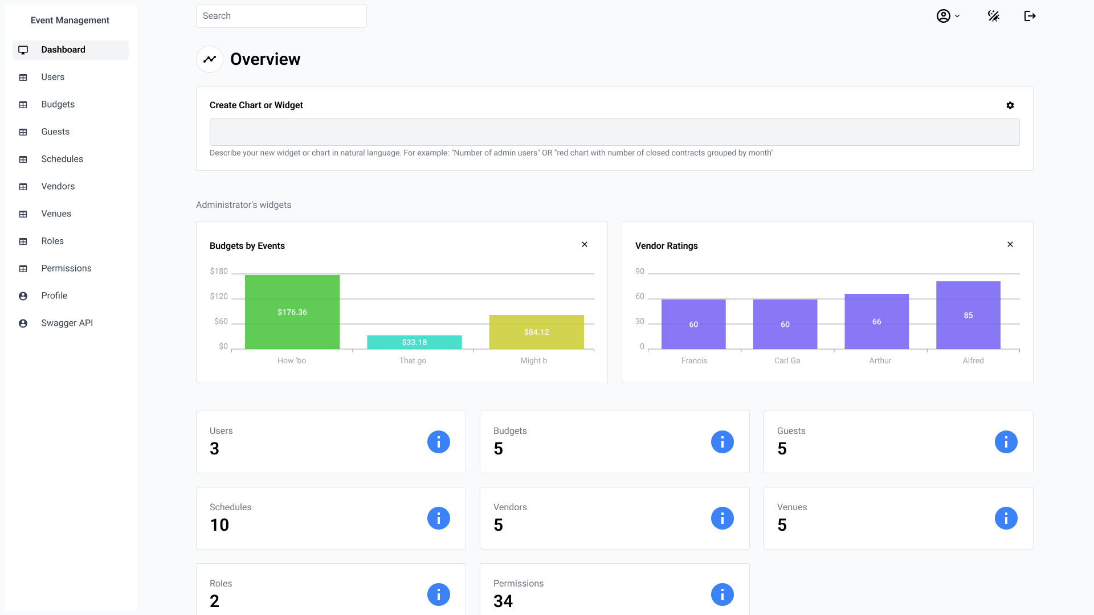
Task: Go to the Permissions section
Action: tap(66, 268)
